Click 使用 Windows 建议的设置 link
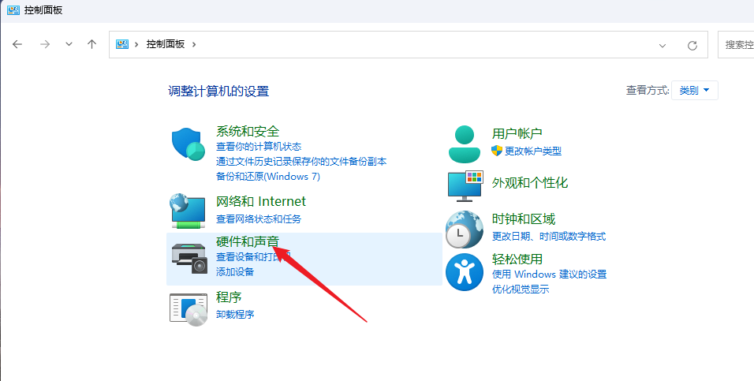The image size is (754, 381). [x=549, y=275]
